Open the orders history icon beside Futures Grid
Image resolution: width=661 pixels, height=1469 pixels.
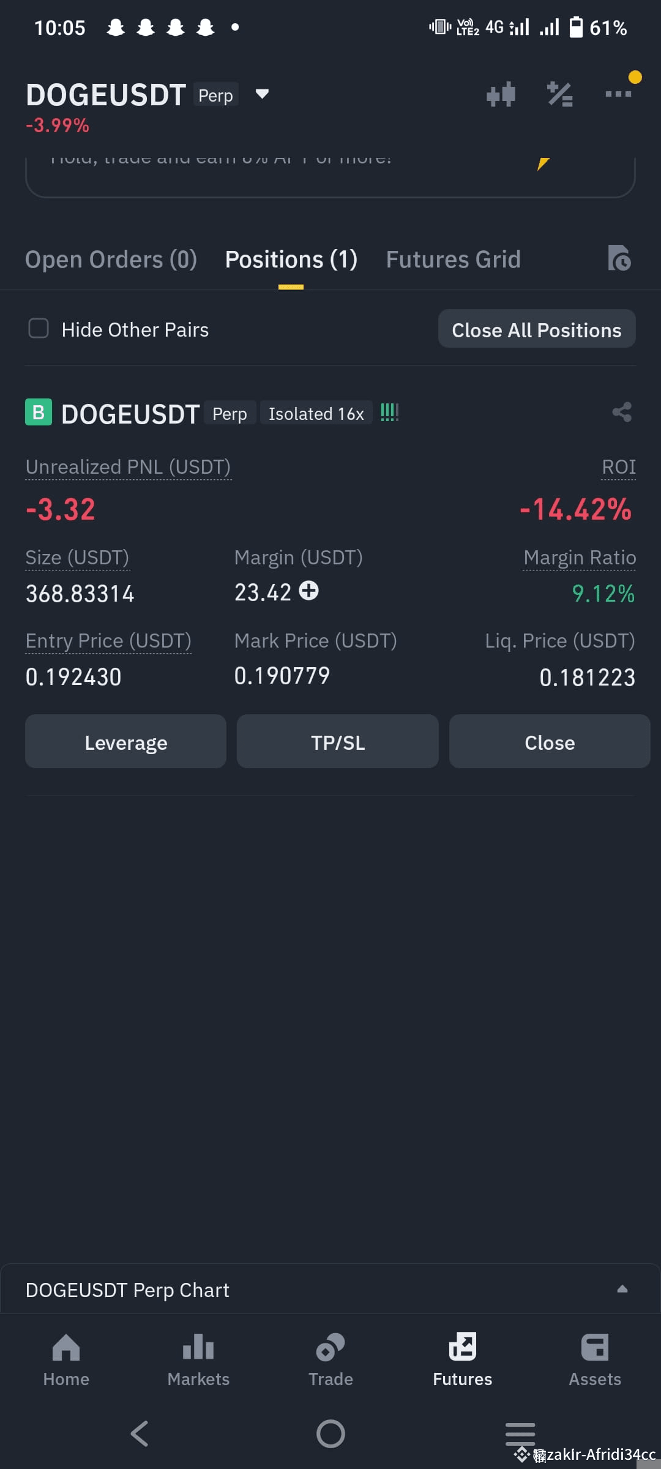pyautogui.click(x=620, y=259)
